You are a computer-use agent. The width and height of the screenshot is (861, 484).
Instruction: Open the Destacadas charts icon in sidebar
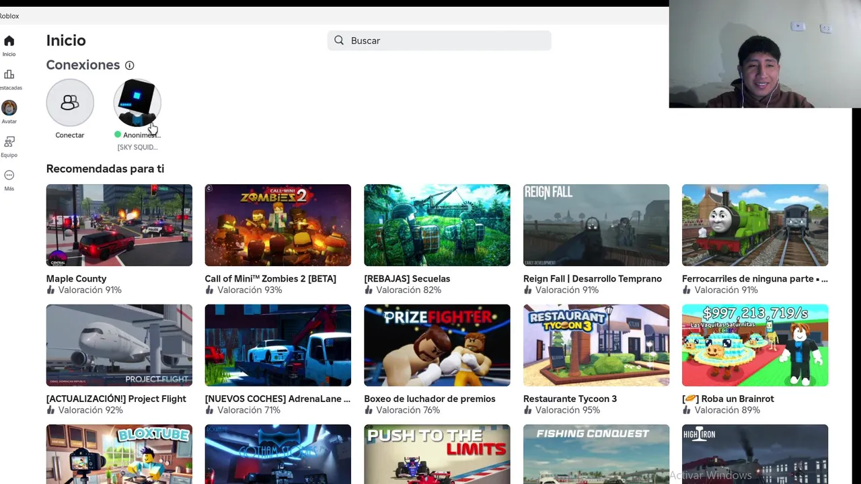9,75
